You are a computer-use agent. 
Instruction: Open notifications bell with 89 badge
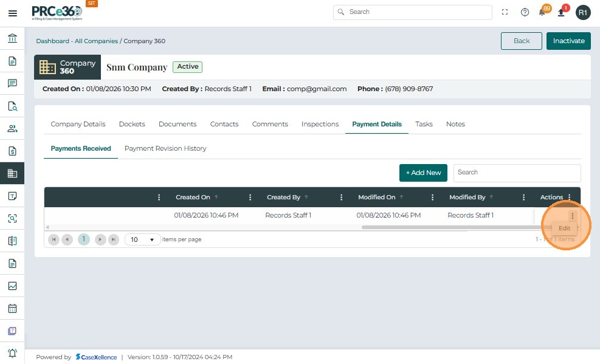[x=543, y=12]
